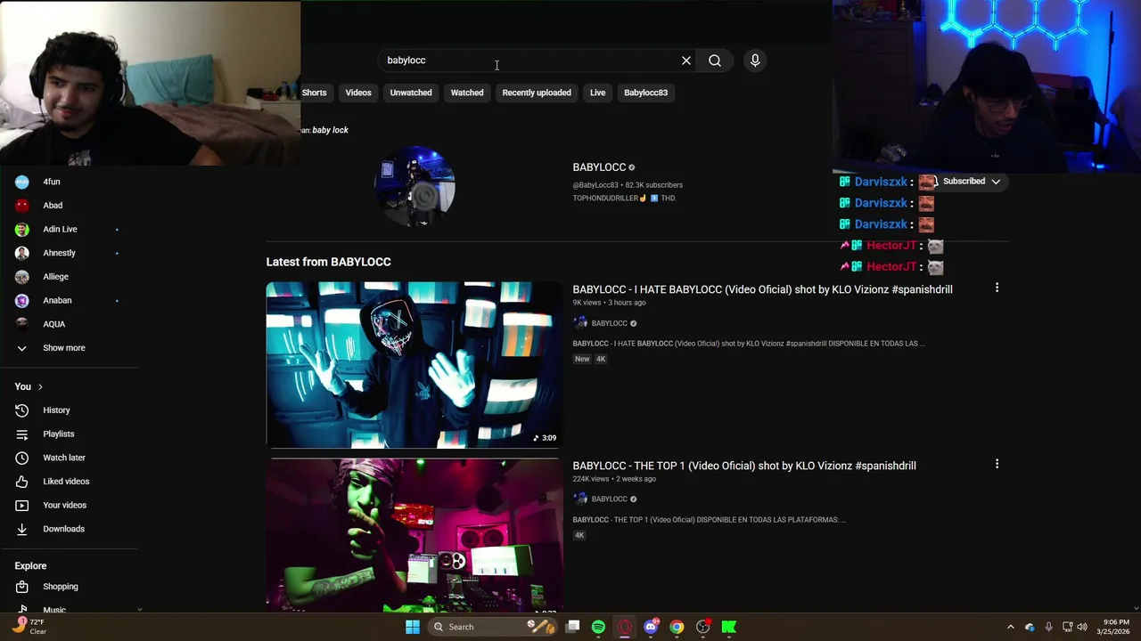The width and height of the screenshot is (1141, 641).
Task: Open options menu for I HATE BABYLOCC video
Action: click(x=997, y=288)
